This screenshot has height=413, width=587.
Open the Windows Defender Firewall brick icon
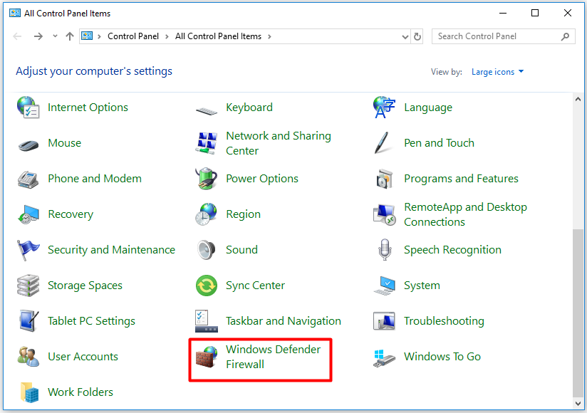207,357
